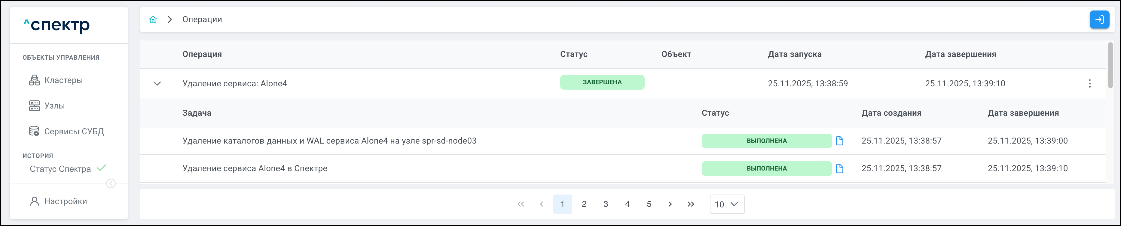The width and height of the screenshot is (1121, 226).
Task: Click the logout icon button
Action: pos(1099,19)
